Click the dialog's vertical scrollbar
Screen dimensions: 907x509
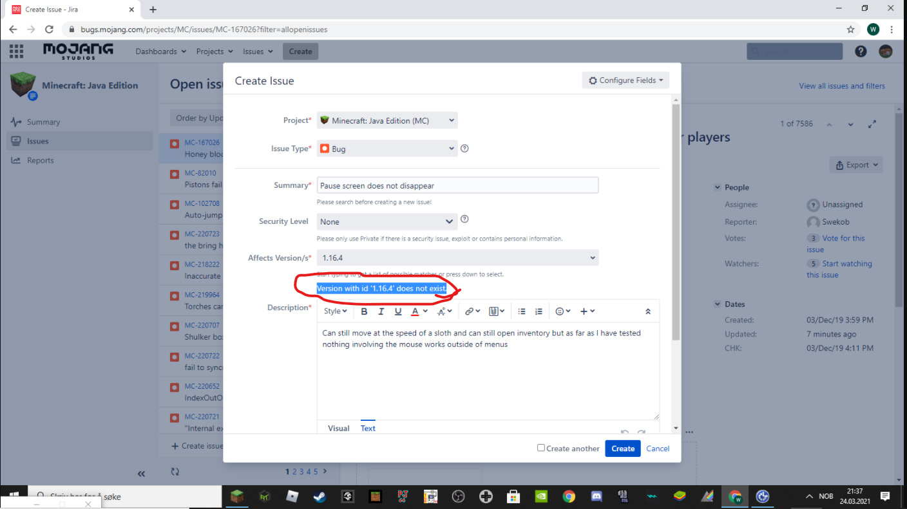click(x=676, y=223)
